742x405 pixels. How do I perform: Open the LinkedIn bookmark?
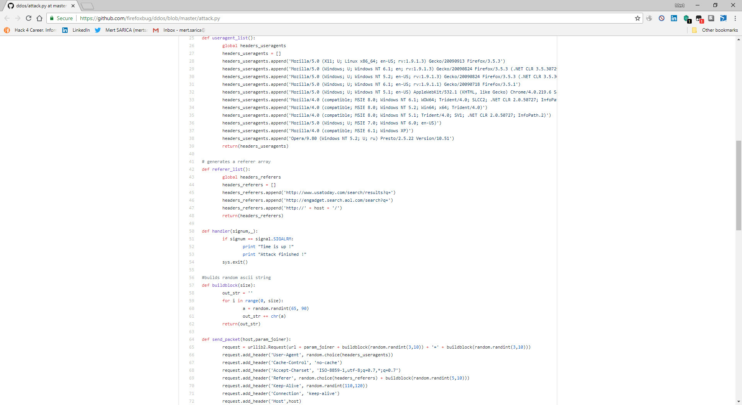coord(76,30)
